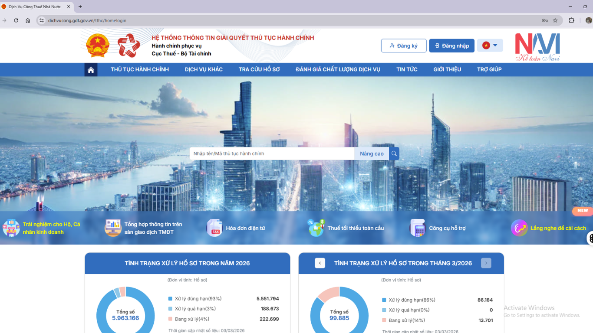Open the Công cụ hỗ trợ calculator icon
The height and width of the screenshot is (333, 593).
pyautogui.click(x=418, y=228)
